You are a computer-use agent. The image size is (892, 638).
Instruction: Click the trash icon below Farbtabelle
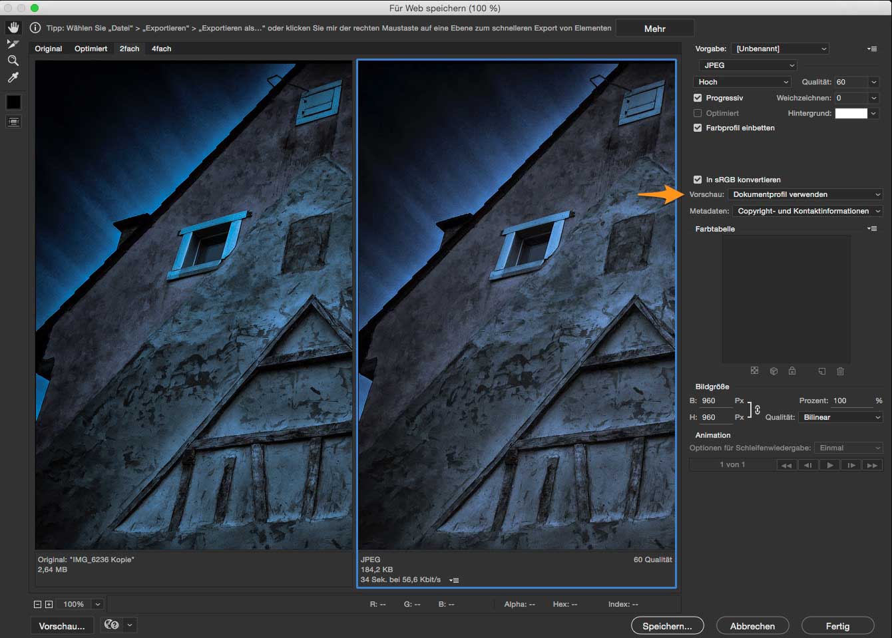[840, 371]
